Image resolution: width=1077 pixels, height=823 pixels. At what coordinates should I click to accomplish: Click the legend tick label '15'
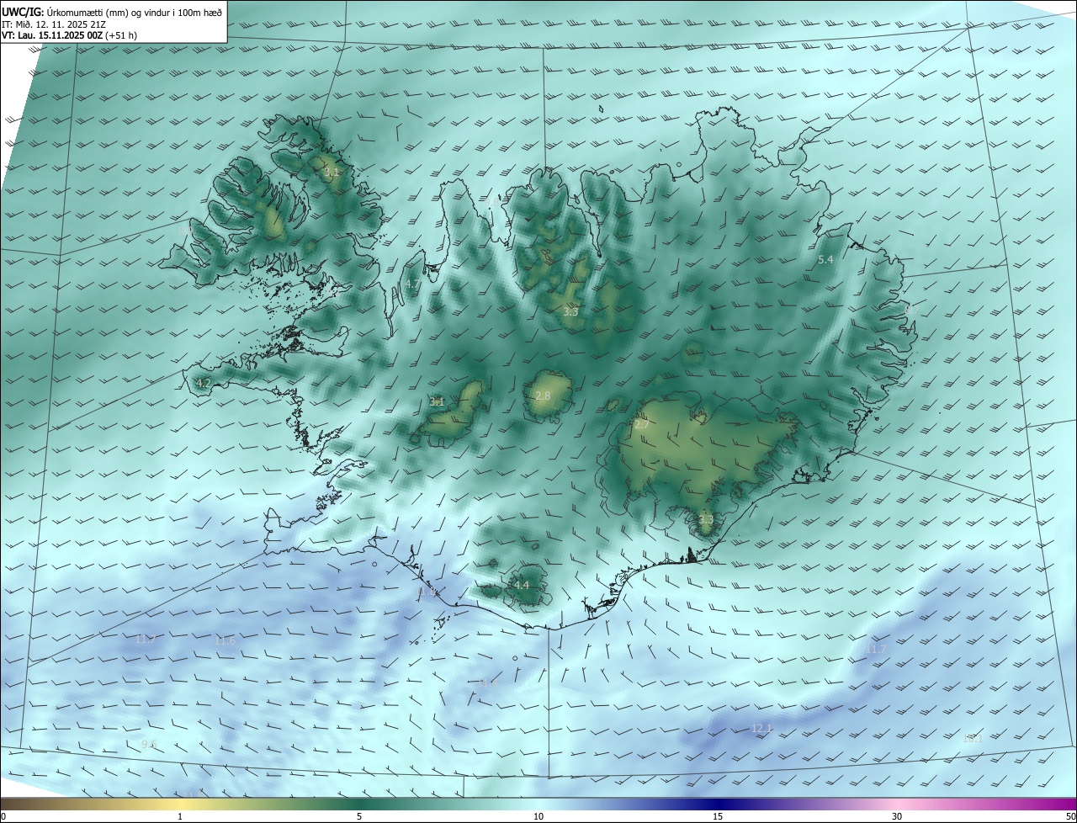[x=718, y=816]
